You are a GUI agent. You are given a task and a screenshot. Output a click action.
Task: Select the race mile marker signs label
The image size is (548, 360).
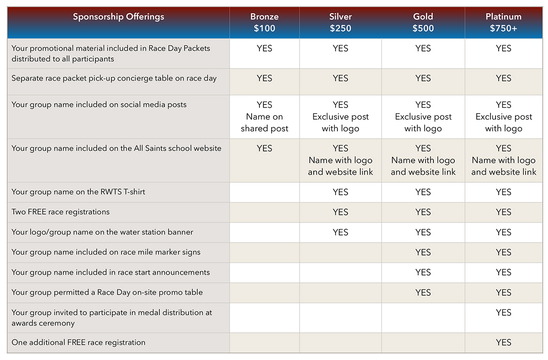pyautogui.click(x=106, y=252)
